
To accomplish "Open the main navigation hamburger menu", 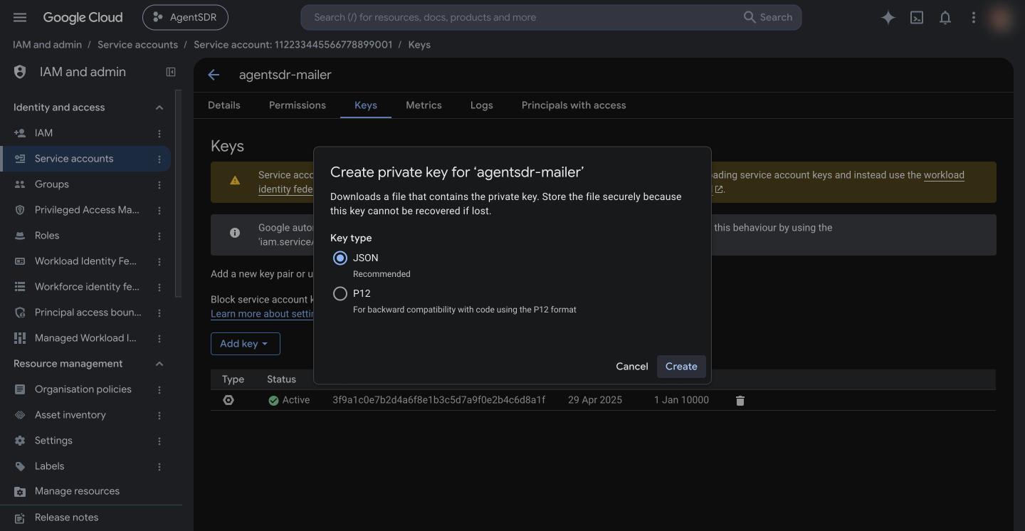I will (x=20, y=17).
